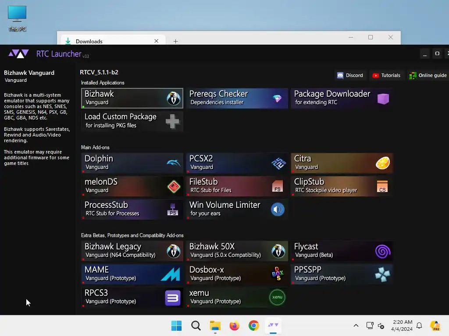Click the RTC Launcher logo
The image size is (449, 336).
(18, 54)
